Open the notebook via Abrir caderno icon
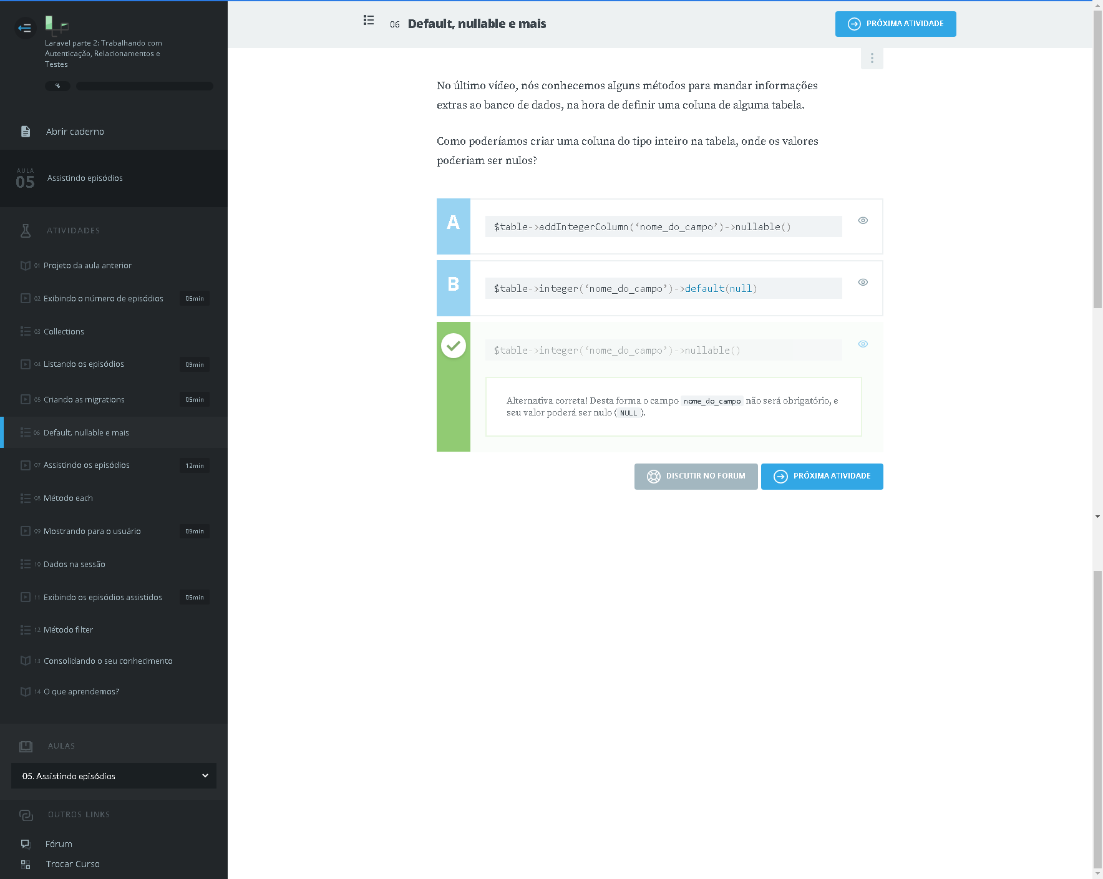Image resolution: width=1103 pixels, height=879 pixels. (26, 132)
